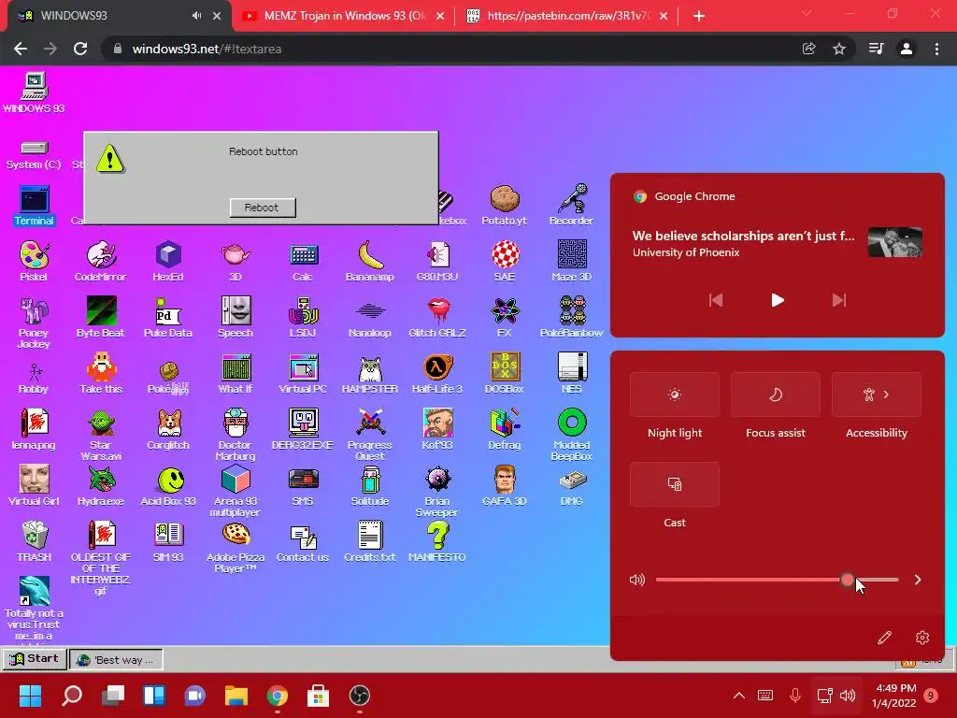Open Windows Start button on taskbar
Screen dimensions: 957x718
coord(30,696)
